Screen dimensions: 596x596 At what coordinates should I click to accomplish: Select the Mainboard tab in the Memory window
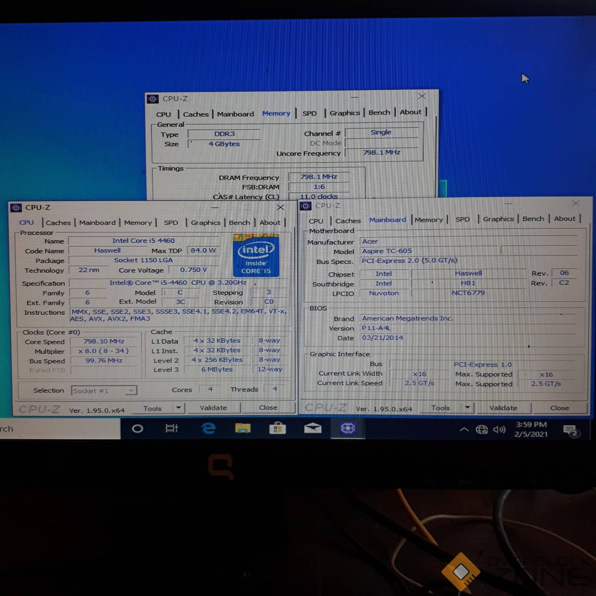coord(236,114)
